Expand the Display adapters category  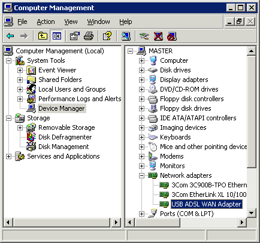click(141, 80)
